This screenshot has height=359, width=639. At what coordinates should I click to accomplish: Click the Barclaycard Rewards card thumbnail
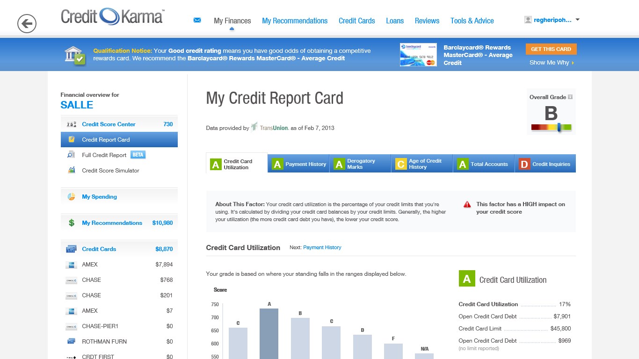click(x=418, y=55)
